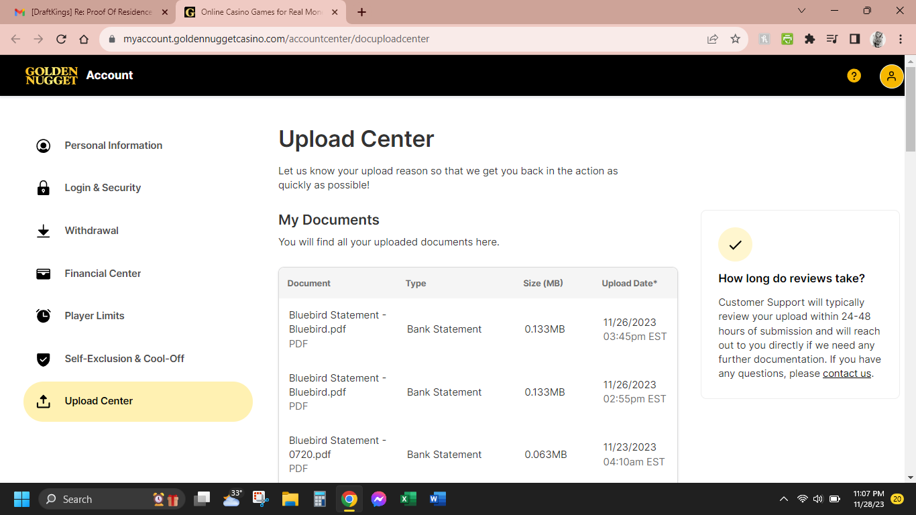Open Chrome three-dot menu
This screenshot has height=515, width=916.
click(x=901, y=39)
